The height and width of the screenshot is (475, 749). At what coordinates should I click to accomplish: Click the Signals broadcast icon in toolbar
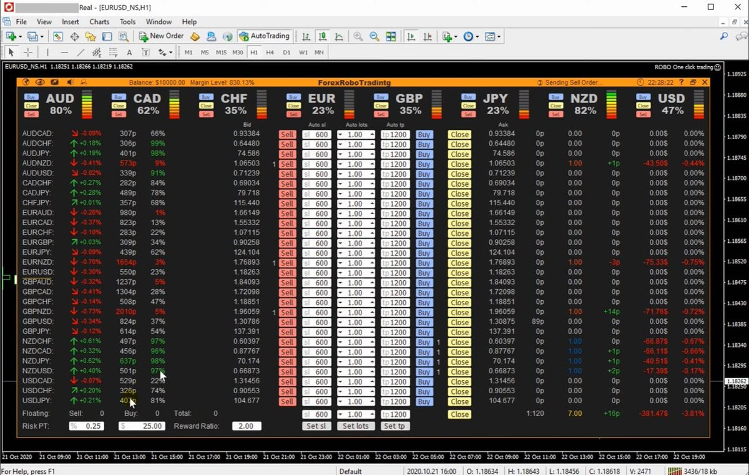(227, 37)
